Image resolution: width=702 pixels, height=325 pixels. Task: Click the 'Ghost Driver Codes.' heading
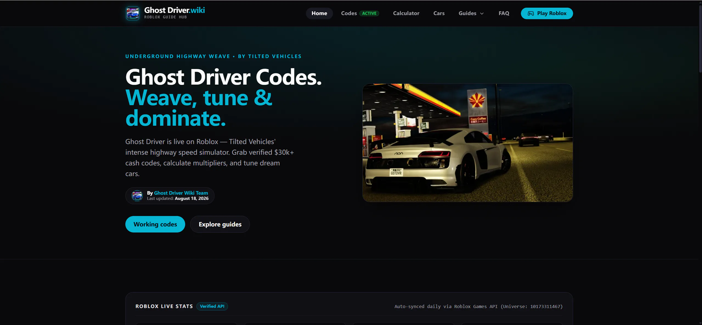223,77
